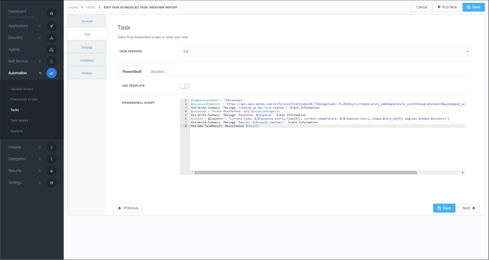Click the Cancel button

point(422,7)
